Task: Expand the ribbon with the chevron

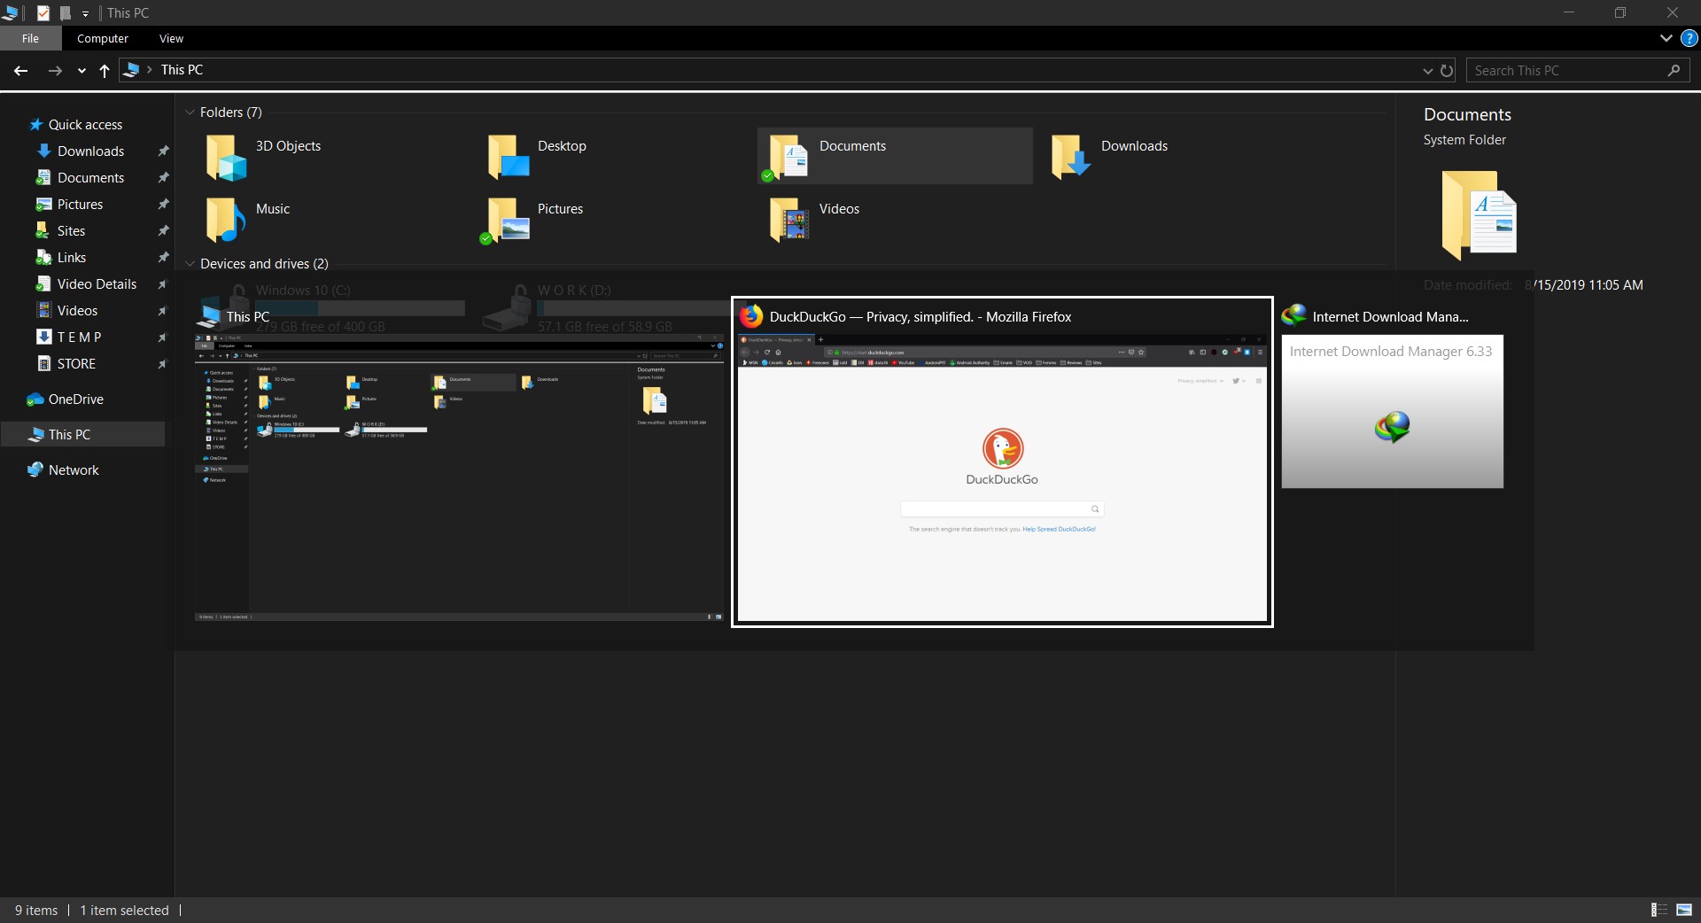Action: (x=1666, y=38)
